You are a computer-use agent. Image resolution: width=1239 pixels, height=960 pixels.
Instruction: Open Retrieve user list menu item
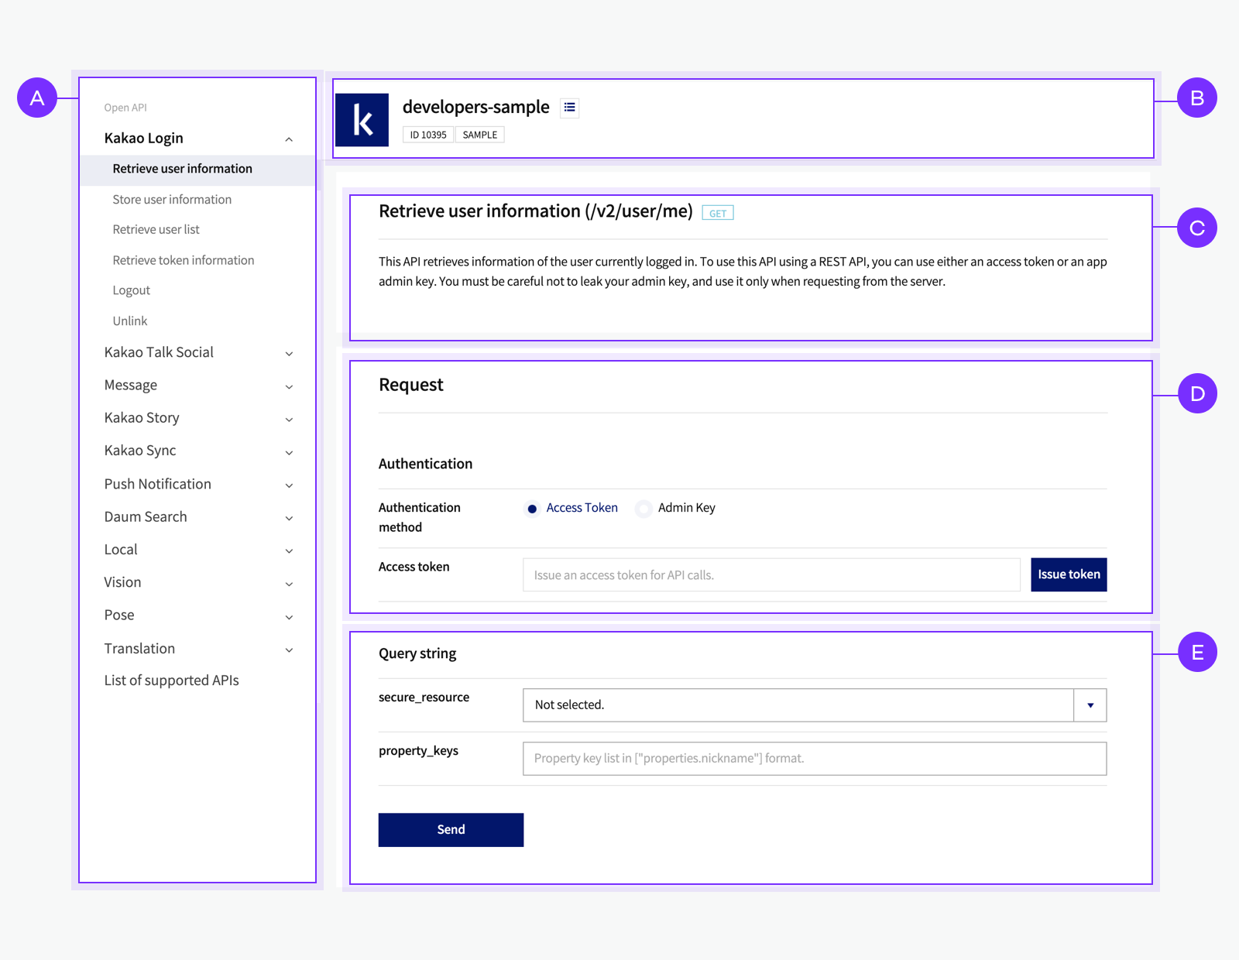click(x=156, y=230)
